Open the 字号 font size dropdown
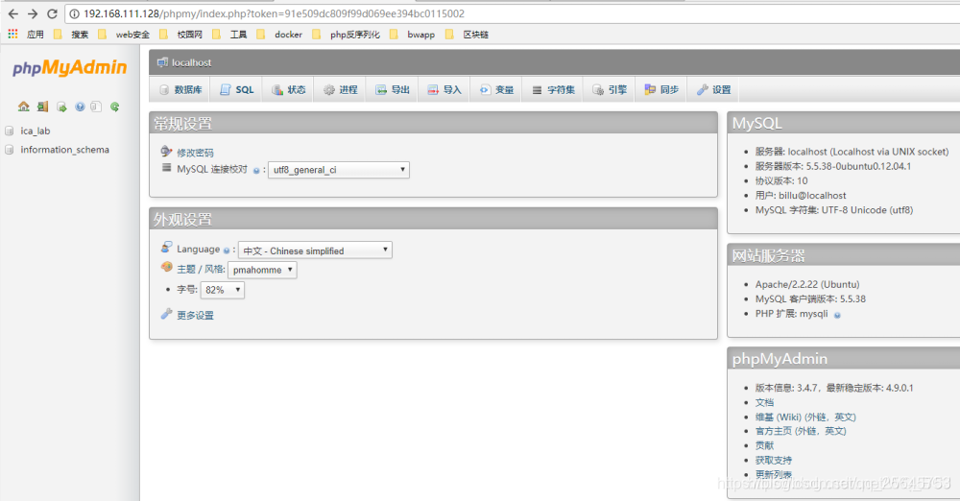The image size is (960, 501). [223, 290]
